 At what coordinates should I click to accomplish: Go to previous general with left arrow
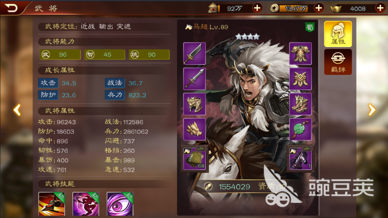tap(17, 110)
